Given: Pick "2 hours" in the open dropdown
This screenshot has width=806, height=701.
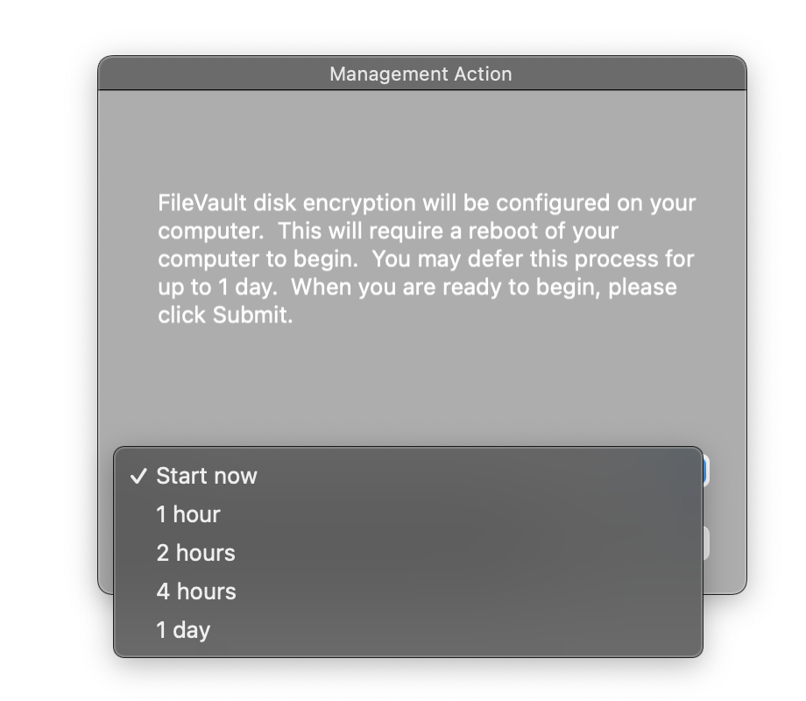Looking at the screenshot, I should (x=194, y=553).
